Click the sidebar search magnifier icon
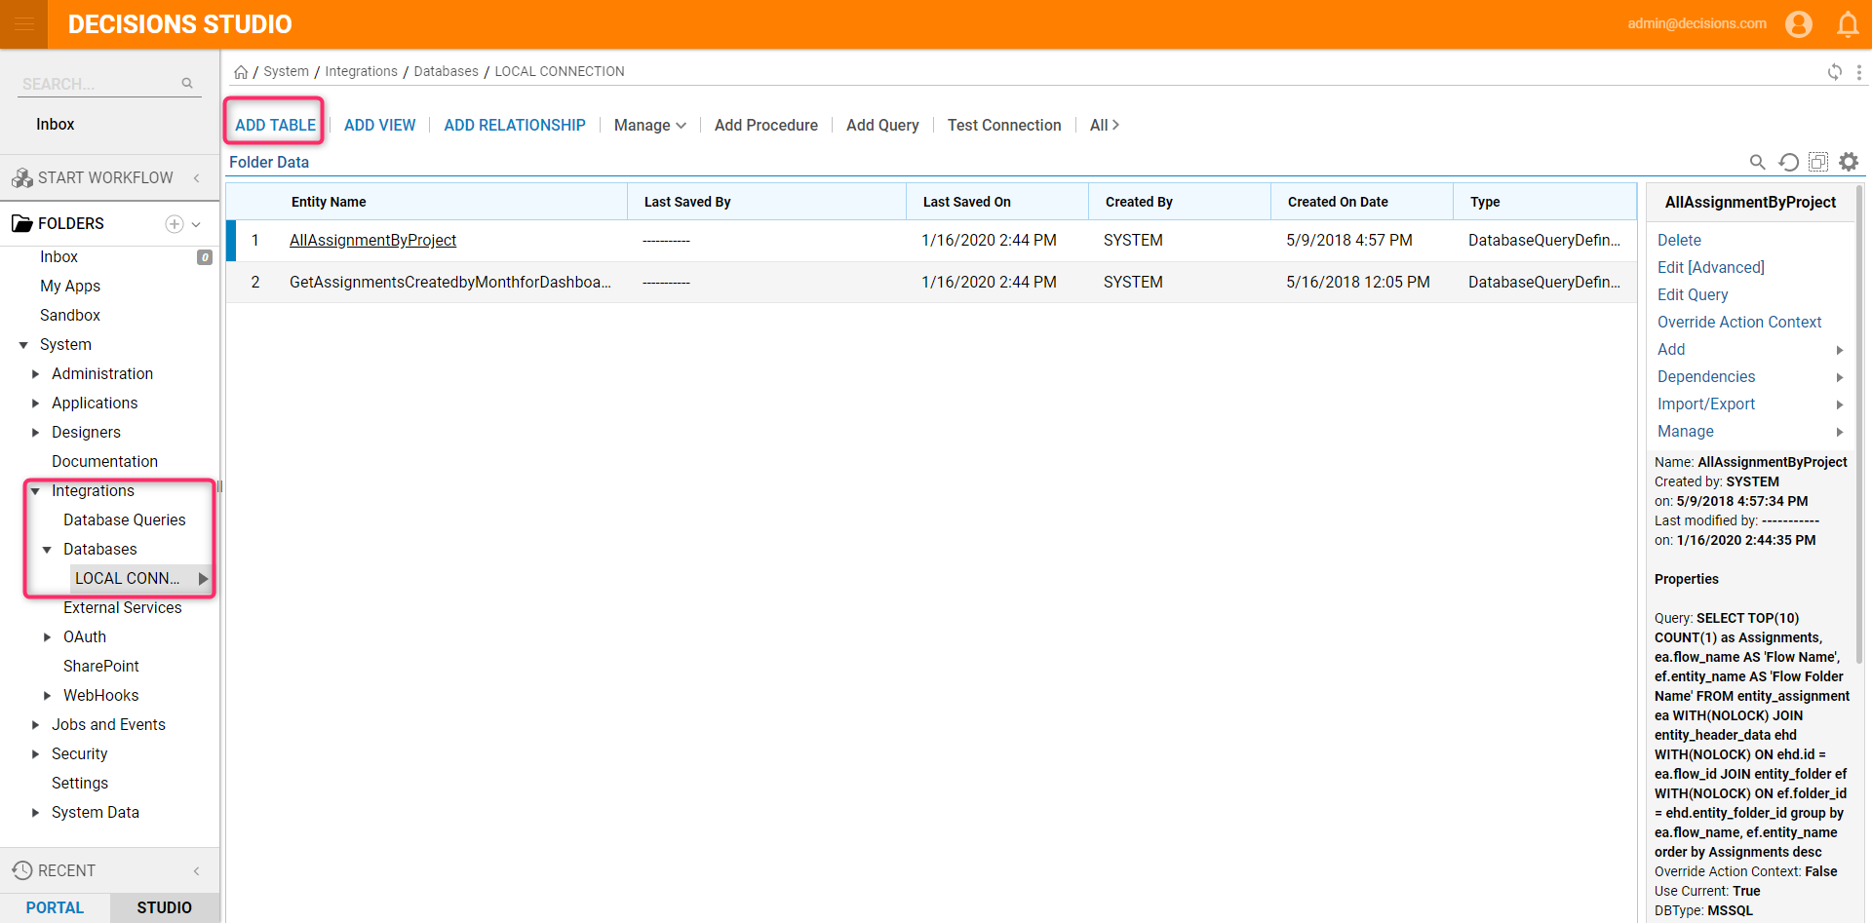 [x=187, y=84]
